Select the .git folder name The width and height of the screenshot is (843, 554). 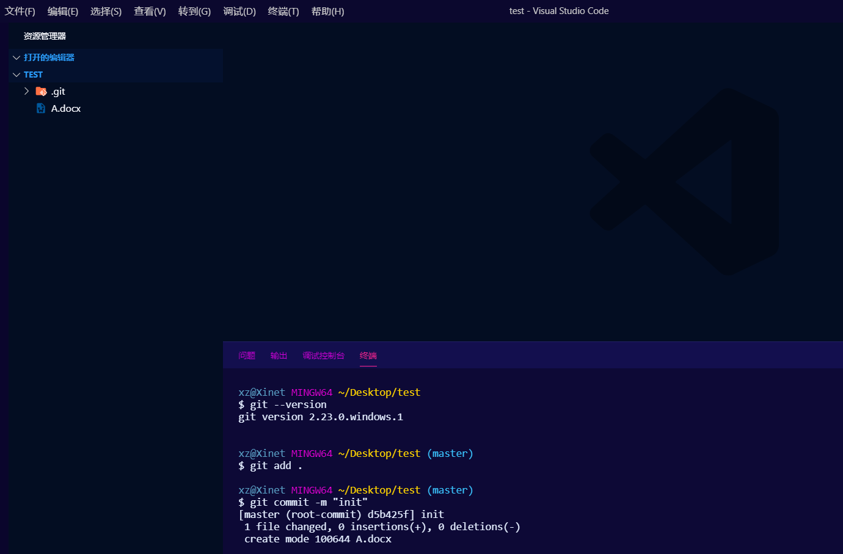[58, 92]
